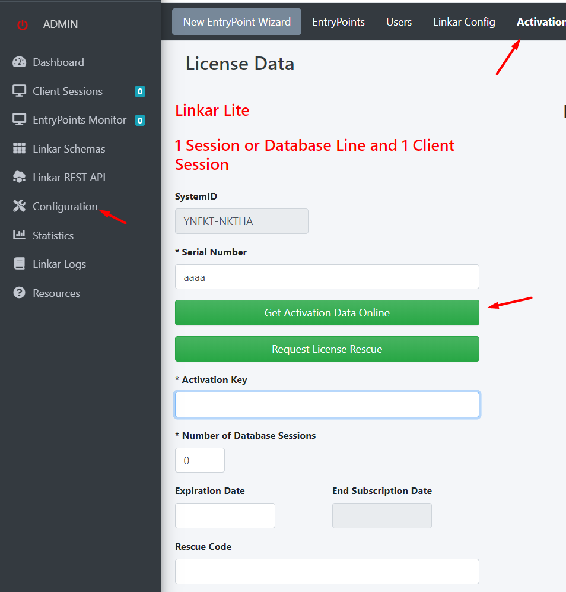Open the Resources page
566x592 pixels.
56,293
